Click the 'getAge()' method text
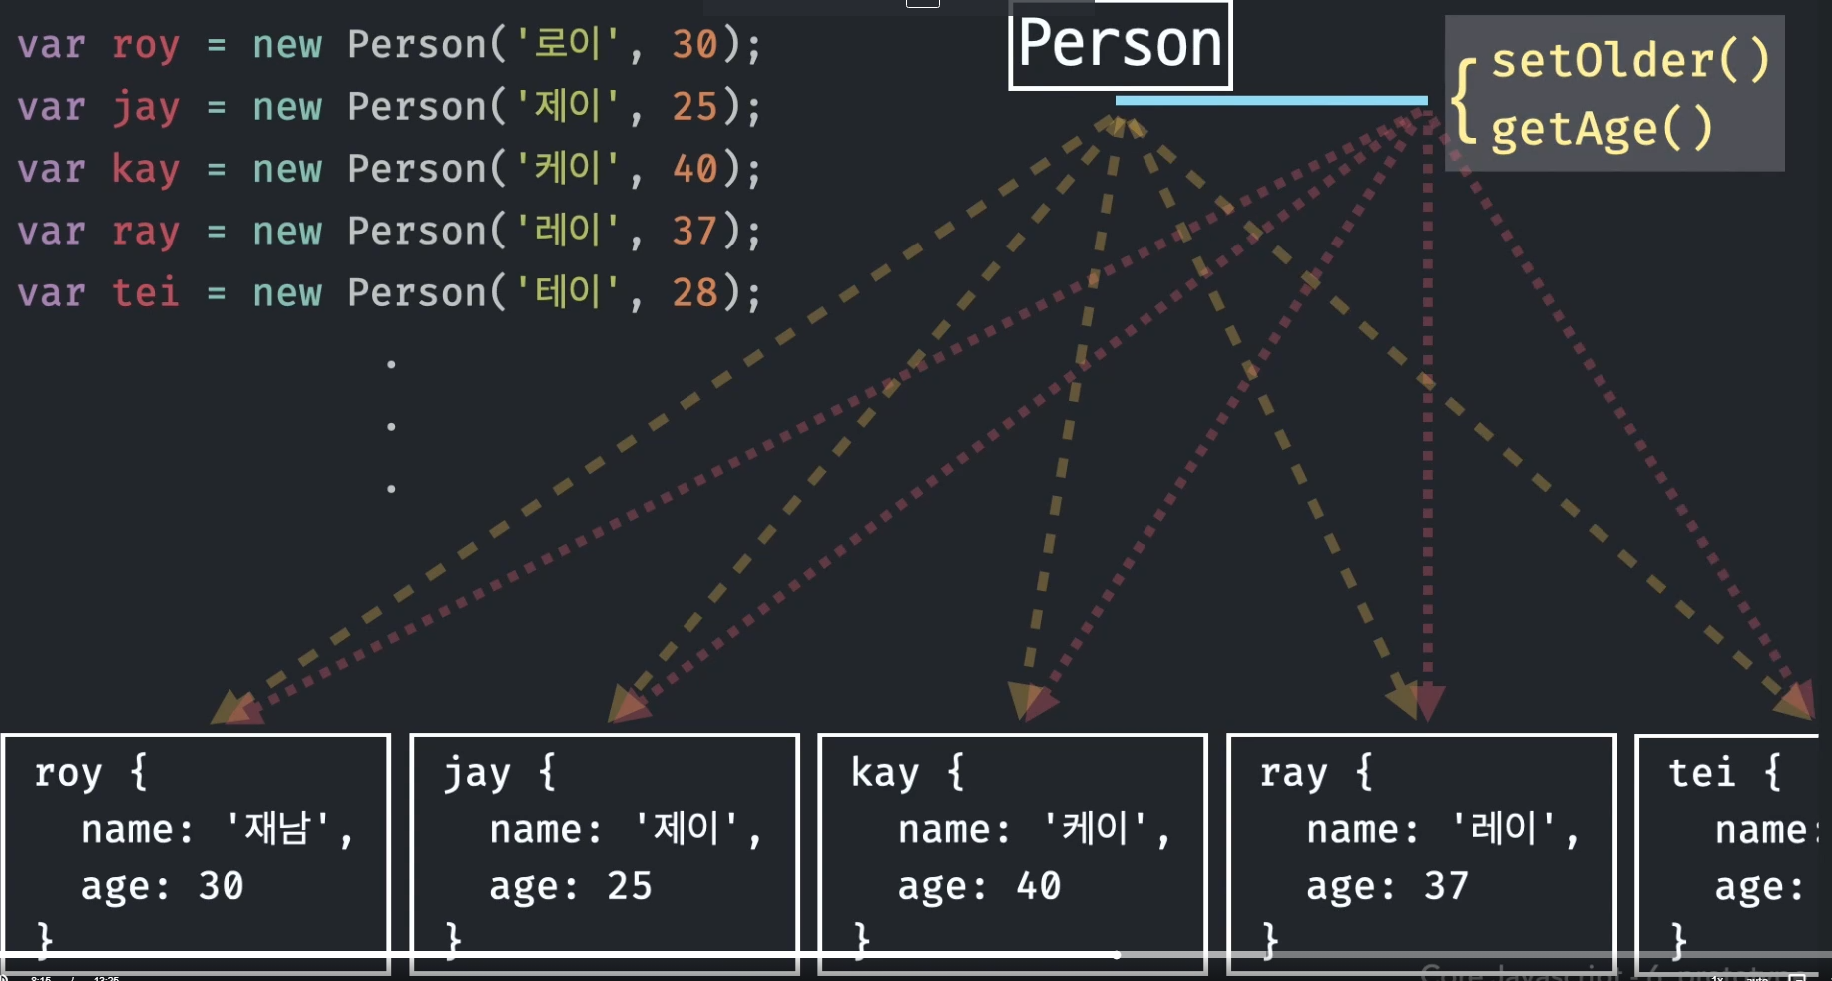The height and width of the screenshot is (981, 1832). pos(1603,129)
